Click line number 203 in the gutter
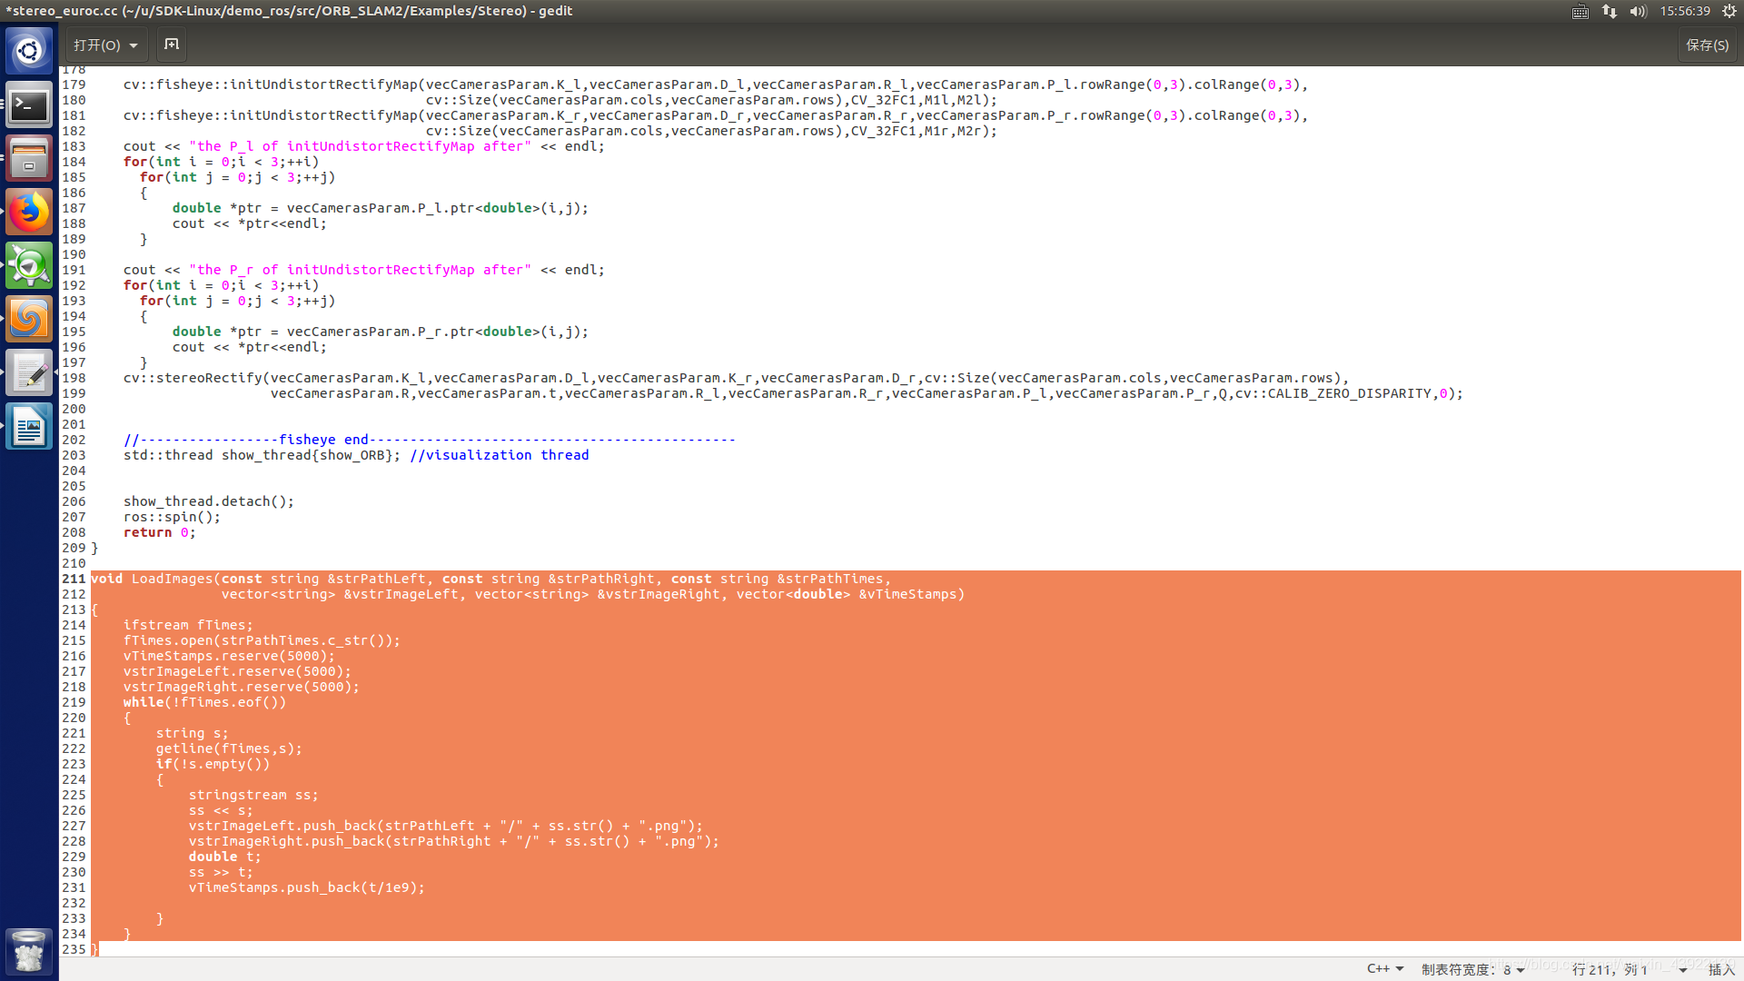 [x=74, y=455]
